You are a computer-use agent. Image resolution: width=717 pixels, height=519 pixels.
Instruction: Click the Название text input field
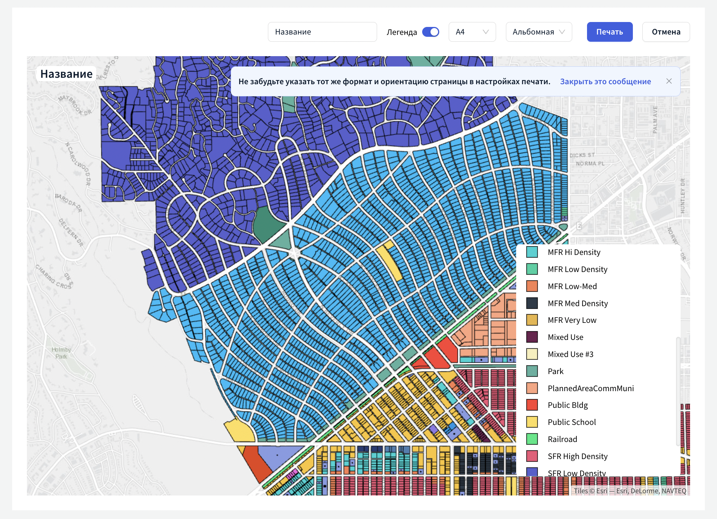pos(322,32)
